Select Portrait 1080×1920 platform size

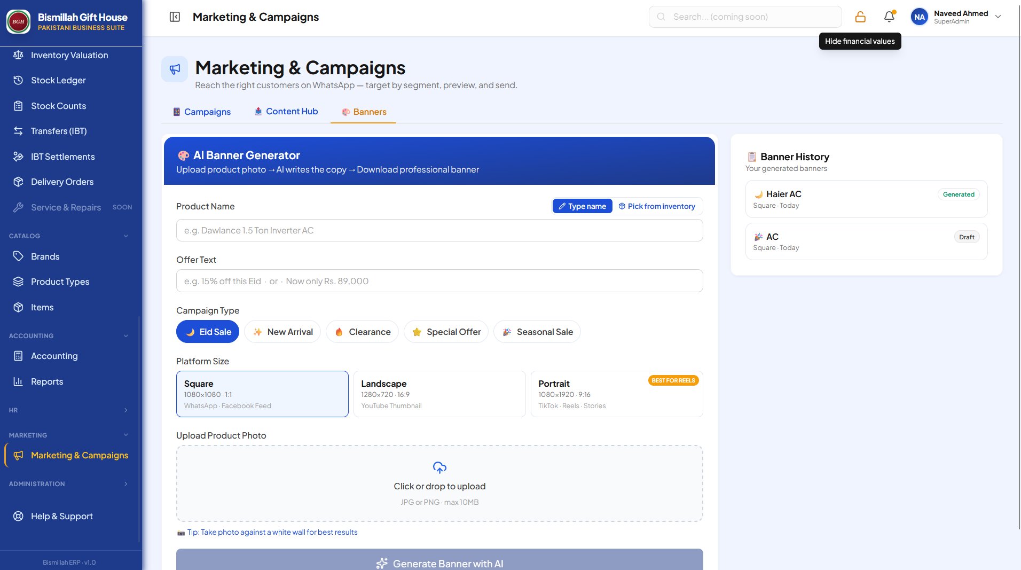(x=617, y=394)
